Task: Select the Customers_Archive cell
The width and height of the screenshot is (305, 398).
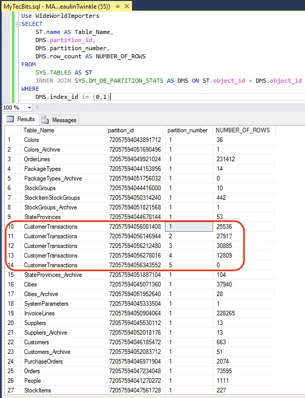Action: (63, 352)
